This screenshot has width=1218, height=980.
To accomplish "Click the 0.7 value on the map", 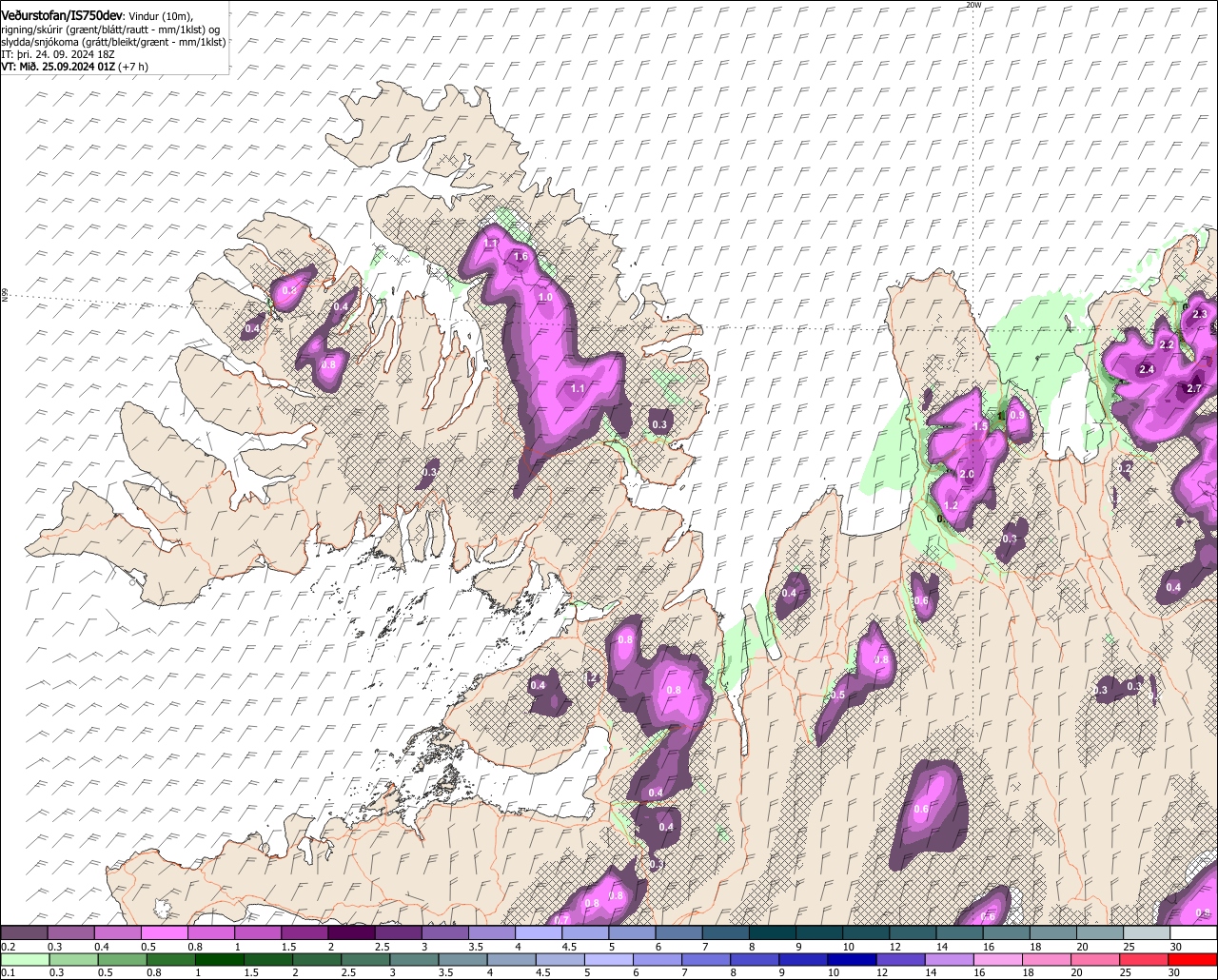I will [561, 920].
